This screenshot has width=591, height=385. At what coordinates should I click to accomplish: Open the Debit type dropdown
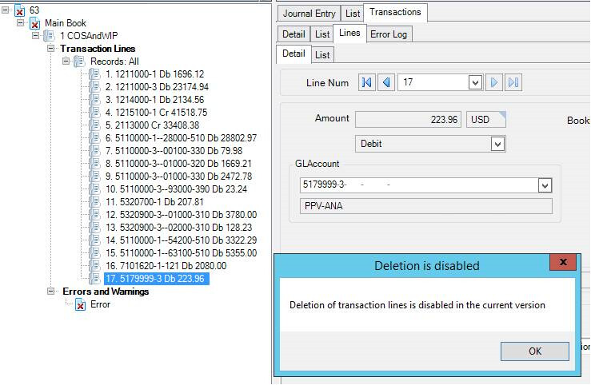tap(497, 144)
